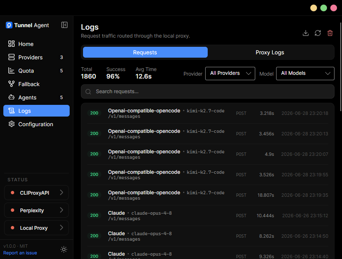Open the Providers section
The height and width of the screenshot is (259, 342).
[36, 57]
